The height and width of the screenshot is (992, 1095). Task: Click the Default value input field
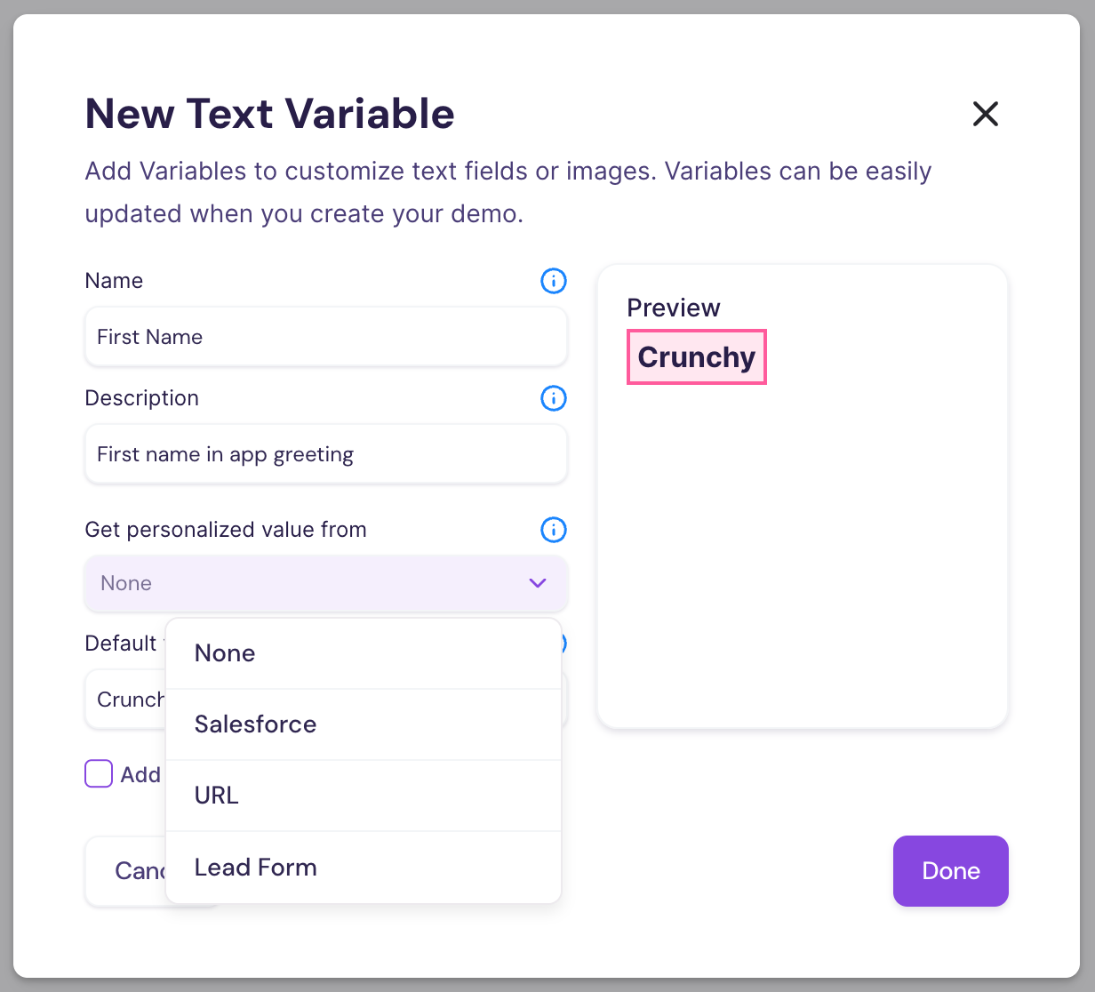[126, 700]
